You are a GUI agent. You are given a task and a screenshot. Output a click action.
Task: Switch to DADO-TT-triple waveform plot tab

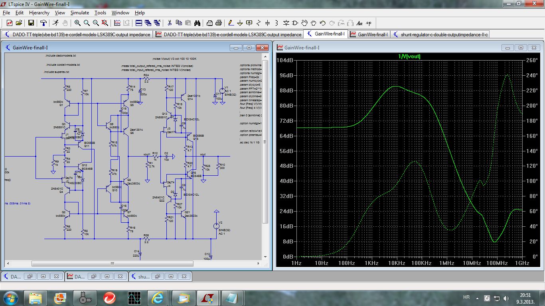pos(228,34)
